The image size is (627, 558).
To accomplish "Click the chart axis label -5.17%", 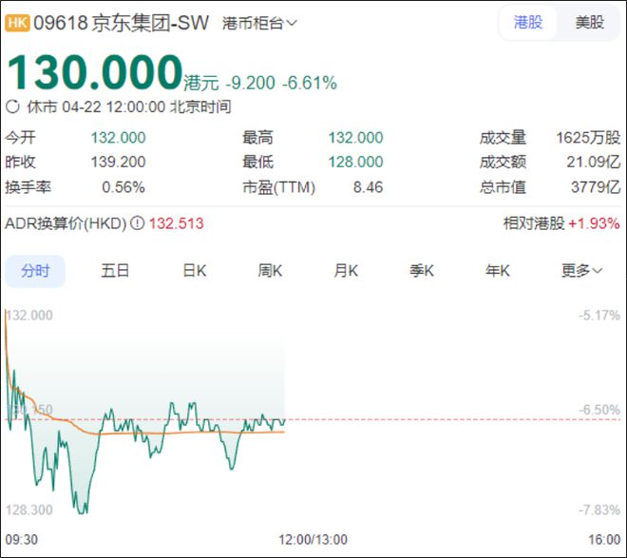I will coord(599,316).
